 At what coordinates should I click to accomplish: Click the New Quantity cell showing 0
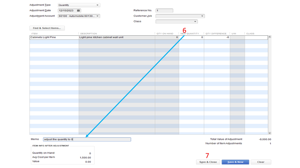(191, 38)
